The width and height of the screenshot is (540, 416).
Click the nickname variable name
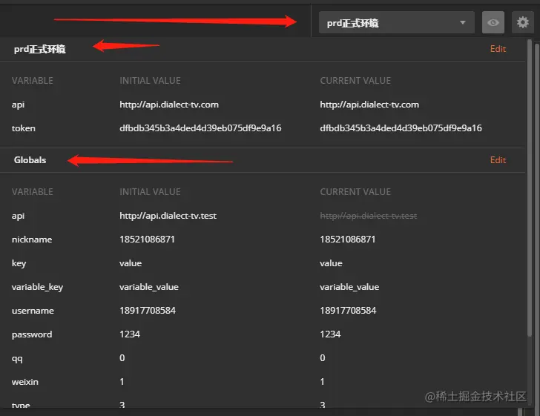[32, 240]
